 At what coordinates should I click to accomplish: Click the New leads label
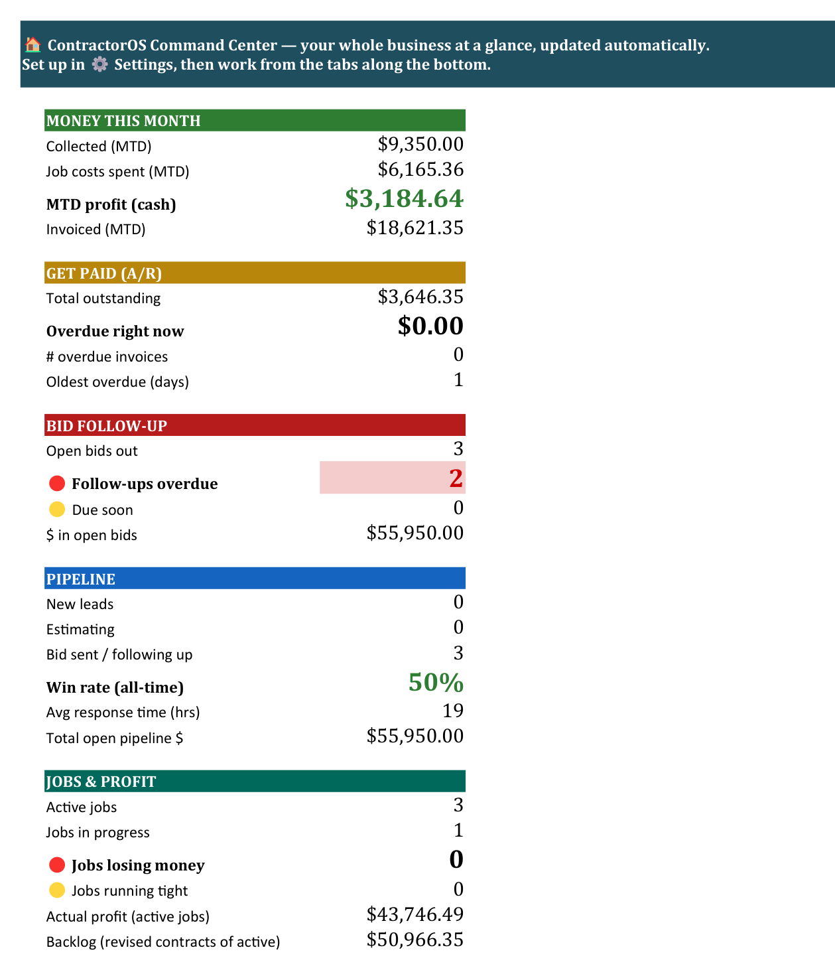[x=80, y=604]
